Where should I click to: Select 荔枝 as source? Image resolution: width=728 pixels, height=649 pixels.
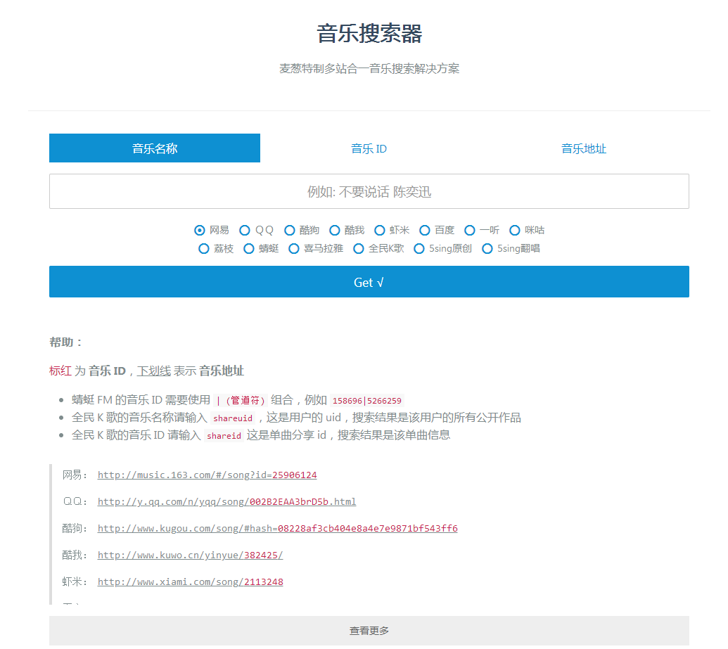[x=204, y=249]
